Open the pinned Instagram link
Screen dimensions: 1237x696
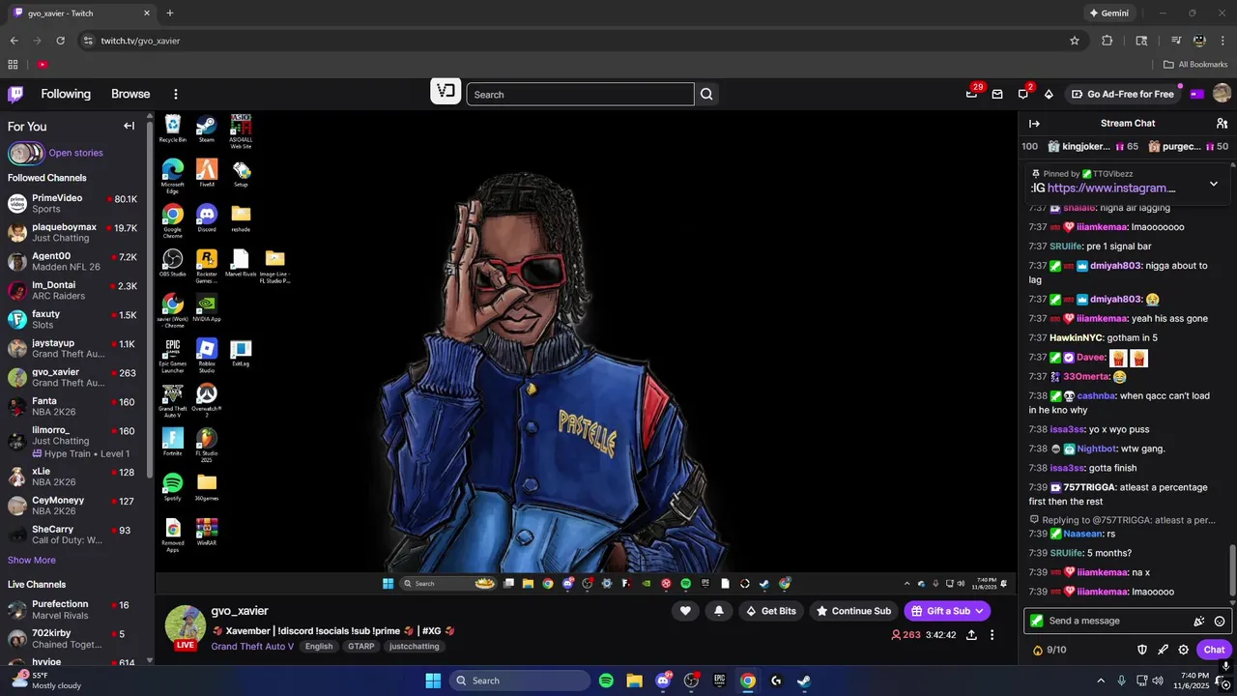(1111, 188)
